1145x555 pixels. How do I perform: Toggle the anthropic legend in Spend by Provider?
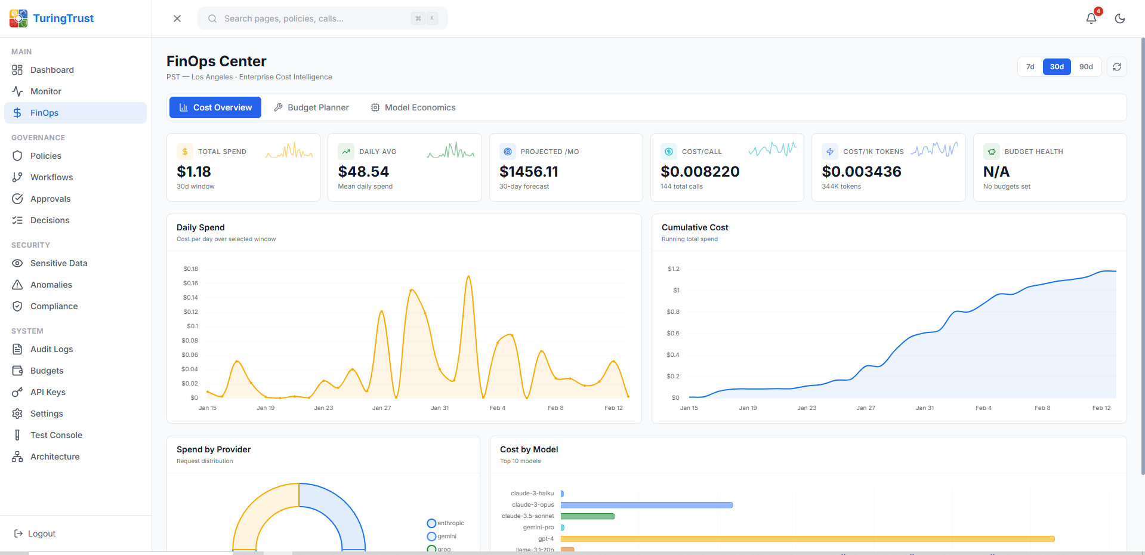click(x=446, y=523)
